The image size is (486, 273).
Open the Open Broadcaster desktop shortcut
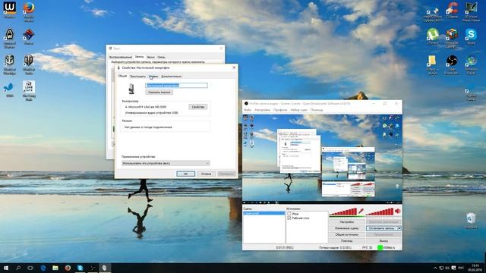[452, 64]
